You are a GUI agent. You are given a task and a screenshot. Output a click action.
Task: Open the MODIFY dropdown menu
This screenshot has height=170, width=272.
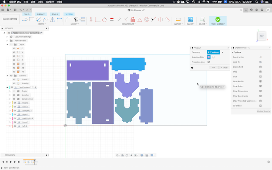click(74, 24)
